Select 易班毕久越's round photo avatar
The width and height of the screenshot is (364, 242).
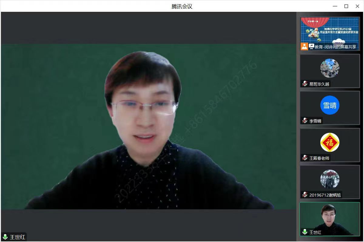(330, 68)
